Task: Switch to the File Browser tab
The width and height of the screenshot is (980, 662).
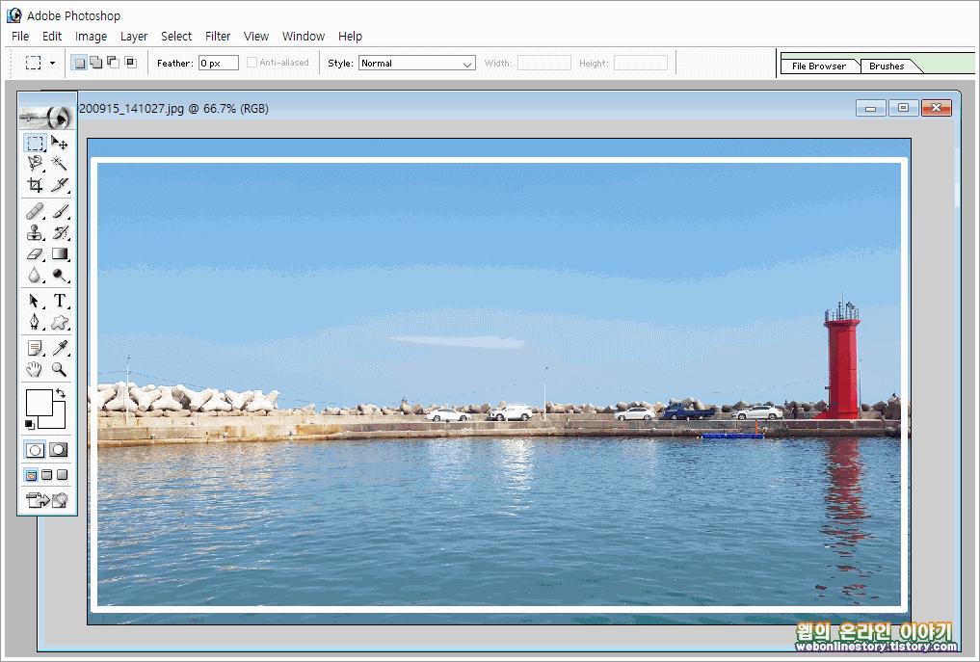Action: point(819,66)
